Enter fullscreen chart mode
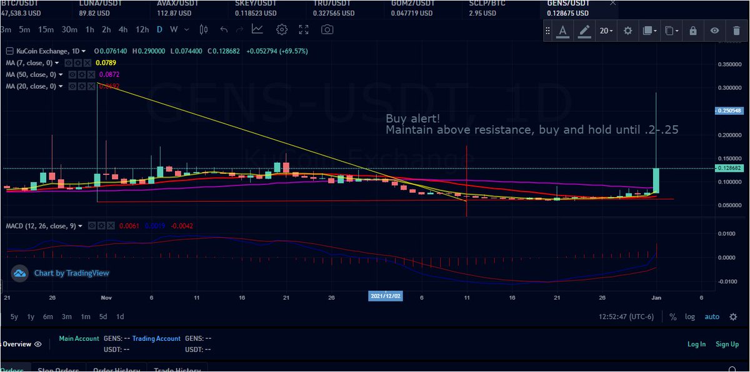750x372 pixels. tap(304, 29)
